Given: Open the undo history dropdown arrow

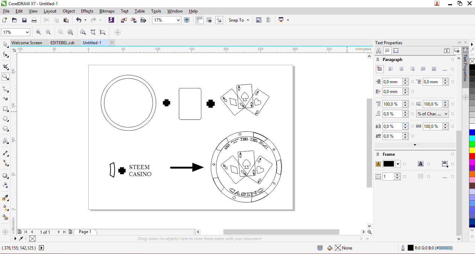Looking at the screenshot, I should click(x=85, y=20).
